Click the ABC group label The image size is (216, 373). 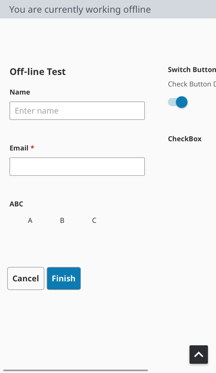pyautogui.click(x=16, y=204)
